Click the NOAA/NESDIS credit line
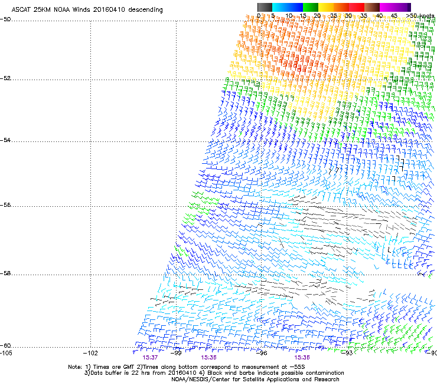437x383 pixels. [x=255, y=379]
